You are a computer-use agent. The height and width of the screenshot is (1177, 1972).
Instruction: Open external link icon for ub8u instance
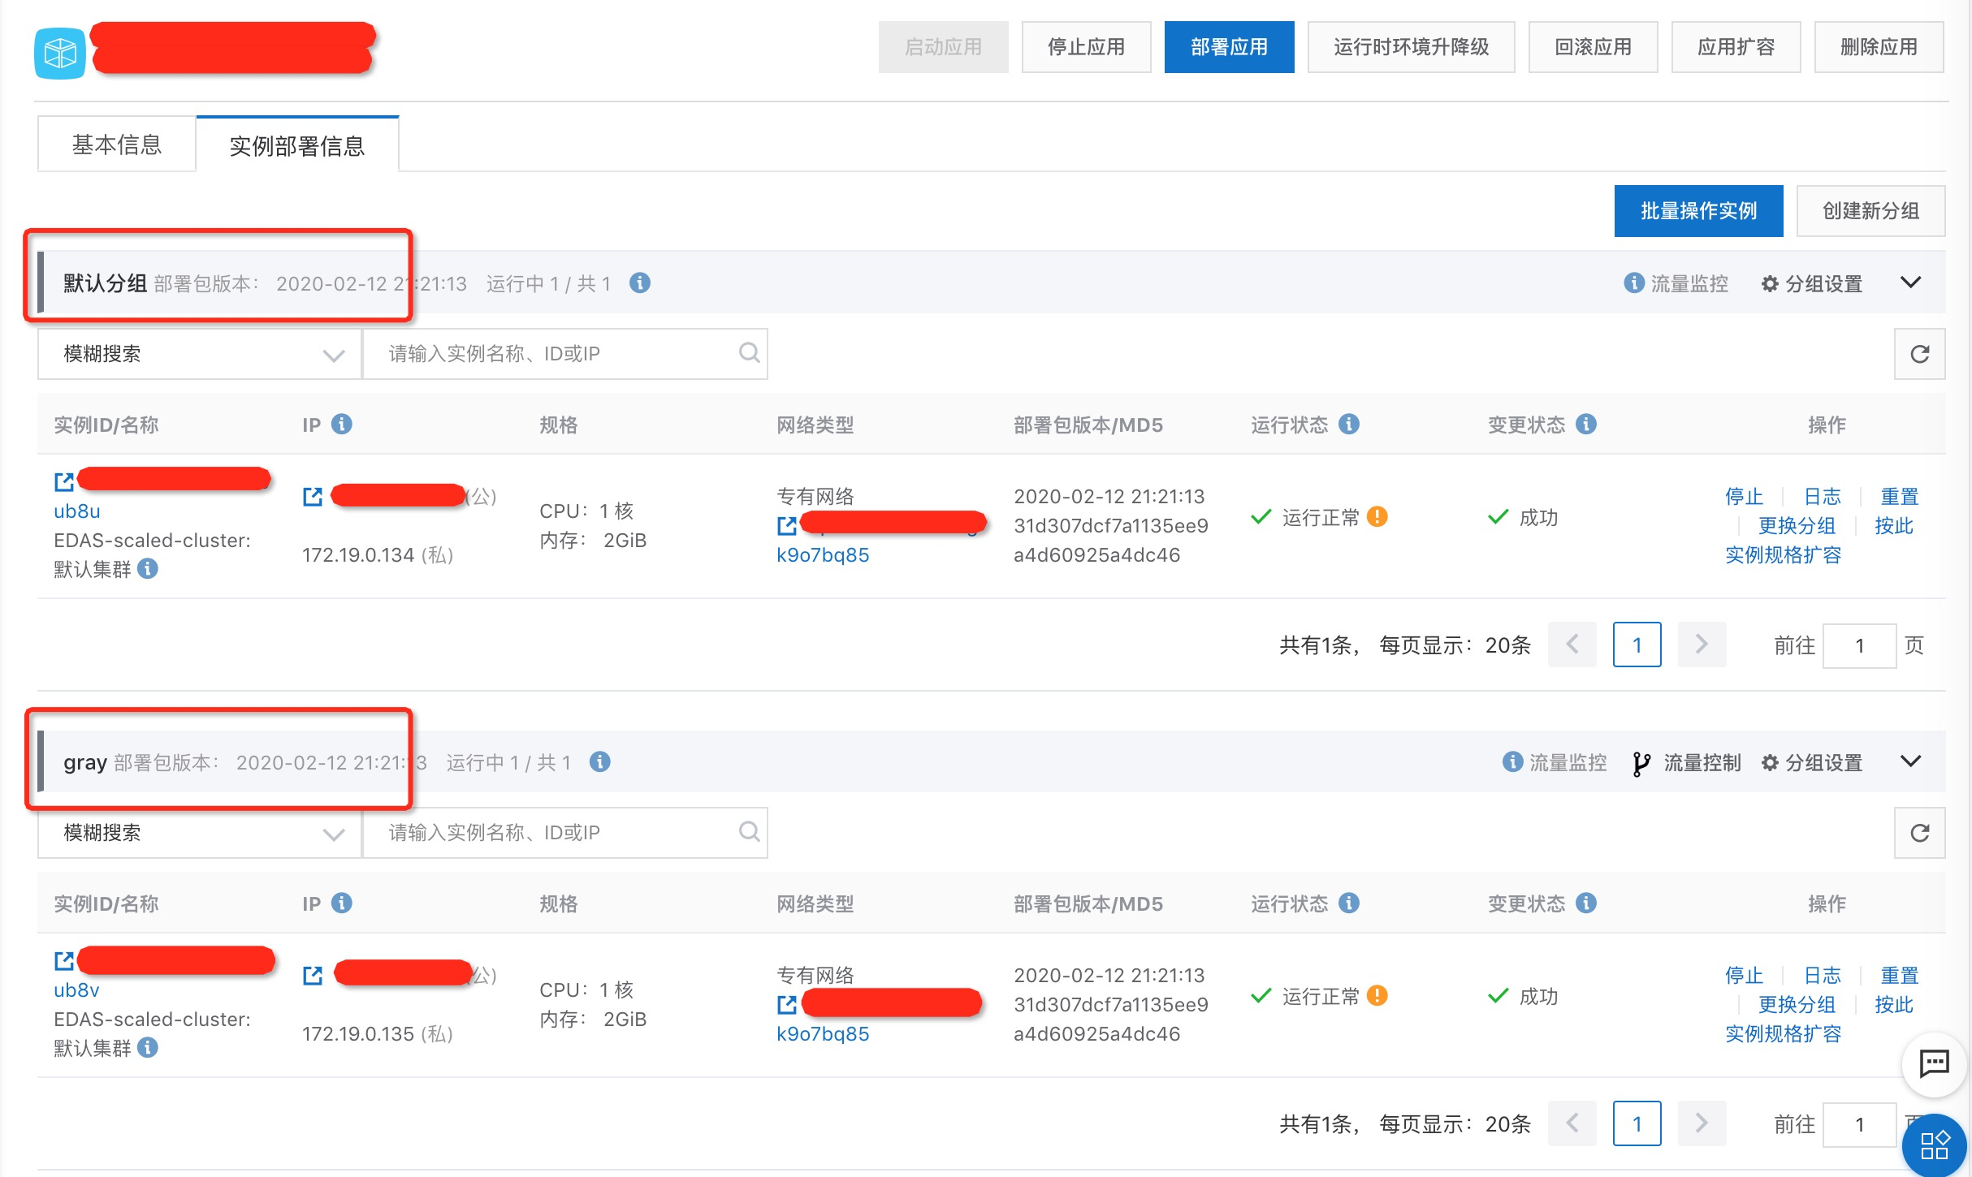[x=63, y=482]
